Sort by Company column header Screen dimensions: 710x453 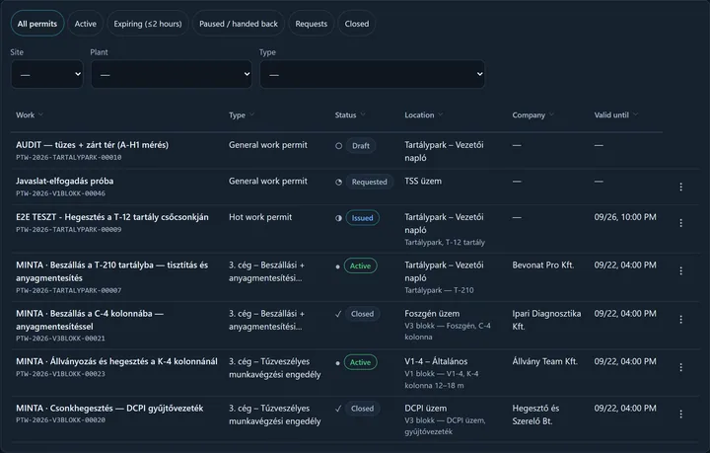point(532,115)
